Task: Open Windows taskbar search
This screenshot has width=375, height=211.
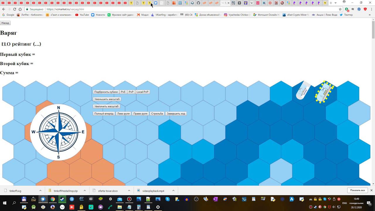Action: pyautogui.click(x=14, y=203)
